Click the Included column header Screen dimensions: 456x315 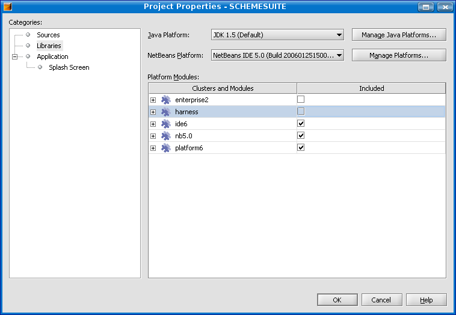point(371,88)
